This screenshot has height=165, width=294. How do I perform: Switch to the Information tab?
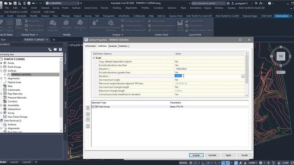tap(90, 46)
